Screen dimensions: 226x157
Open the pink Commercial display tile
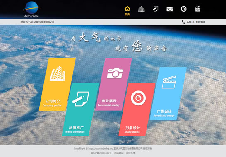pos(113,84)
